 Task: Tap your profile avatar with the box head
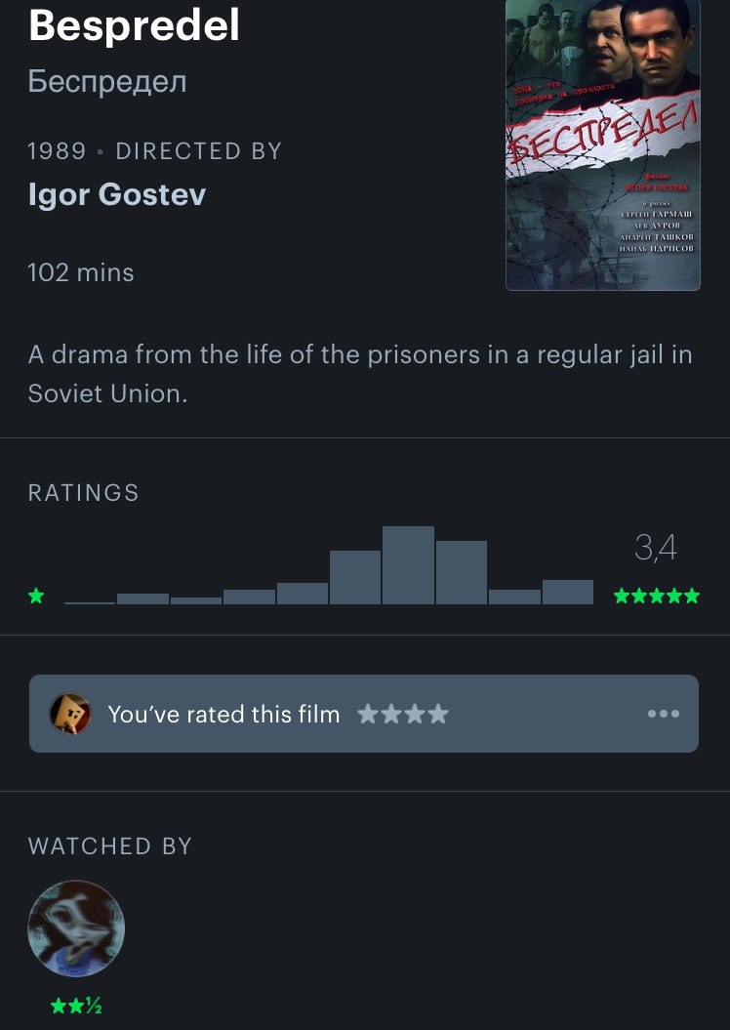(70, 714)
